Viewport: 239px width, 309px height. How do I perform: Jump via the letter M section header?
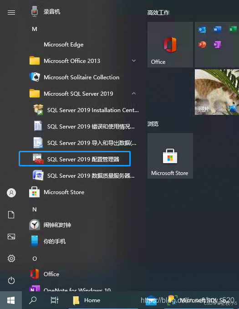[x=35, y=29]
